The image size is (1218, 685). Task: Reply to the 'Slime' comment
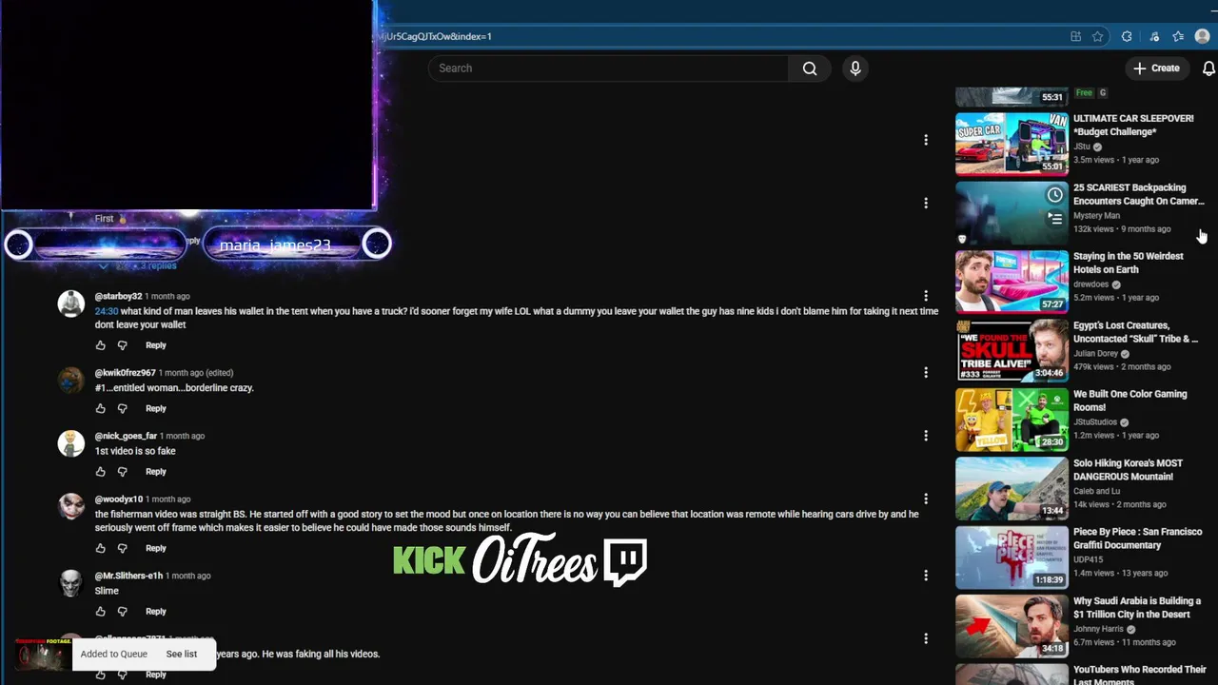156,612
